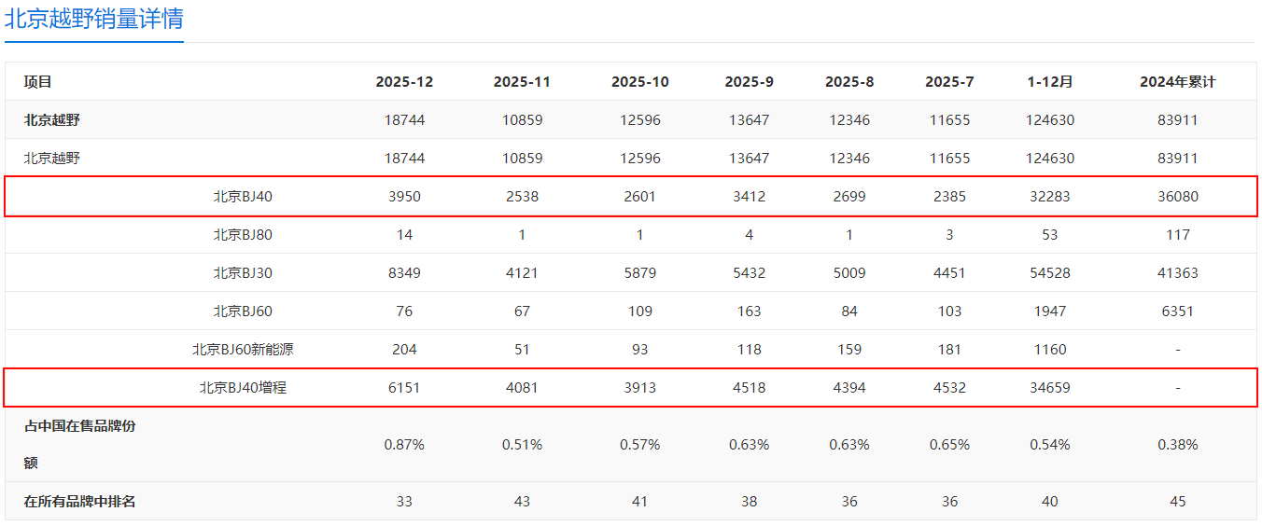Click the 项目 header cell
Screen dimensions: 1262x526
[38, 82]
